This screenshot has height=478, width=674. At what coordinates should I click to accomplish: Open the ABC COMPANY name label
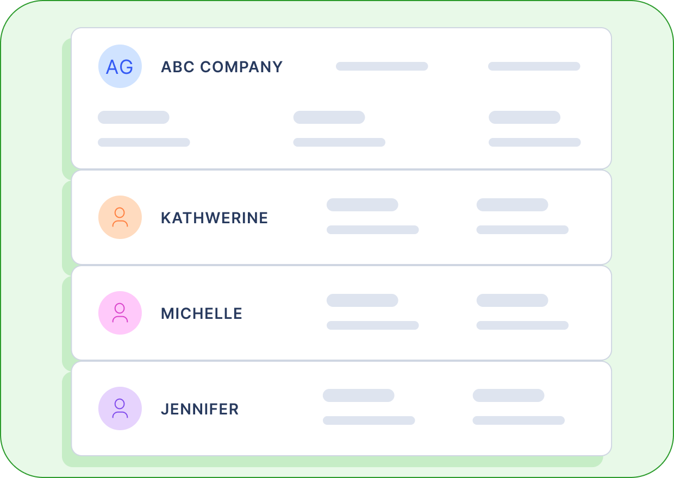(222, 67)
